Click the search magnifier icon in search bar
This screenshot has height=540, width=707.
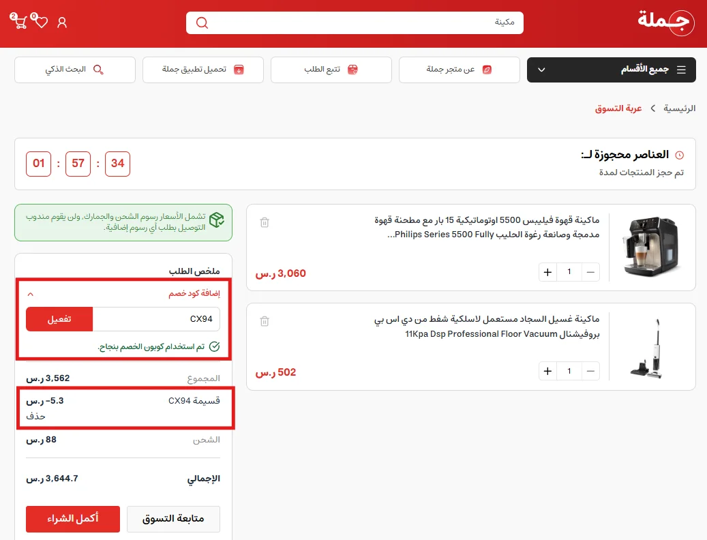click(x=202, y=22)
